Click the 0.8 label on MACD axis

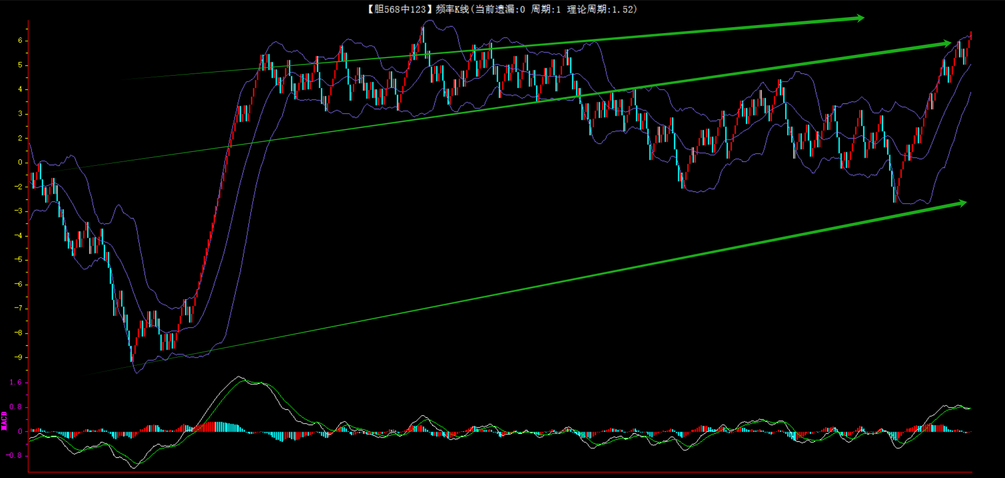coord(16,407)
